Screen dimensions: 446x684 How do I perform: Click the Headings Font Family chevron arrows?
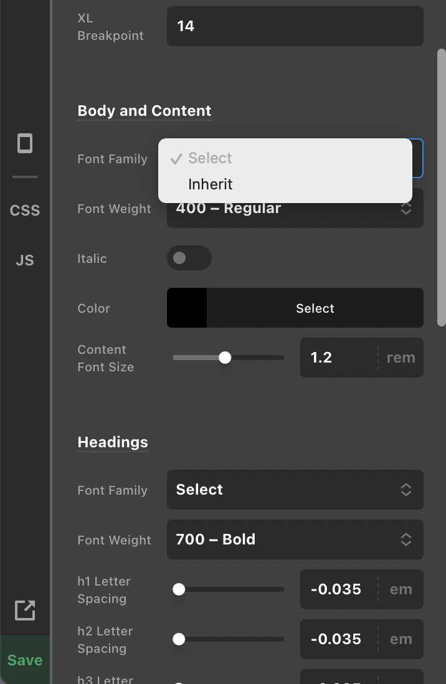point(406,490)
